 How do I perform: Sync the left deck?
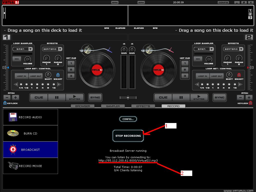pos(95,97)
